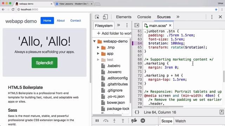
Task: Pause script execution button
Action: tap(97, 121)
